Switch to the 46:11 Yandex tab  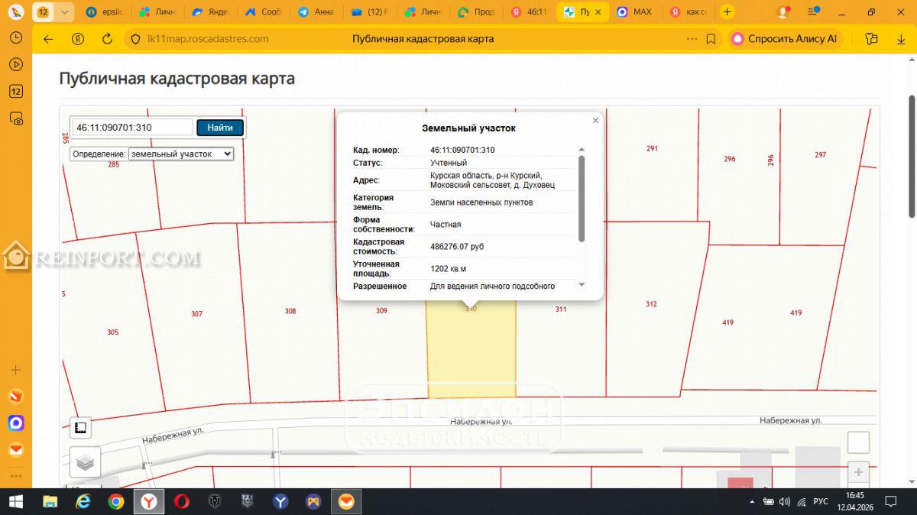point(530,12)
